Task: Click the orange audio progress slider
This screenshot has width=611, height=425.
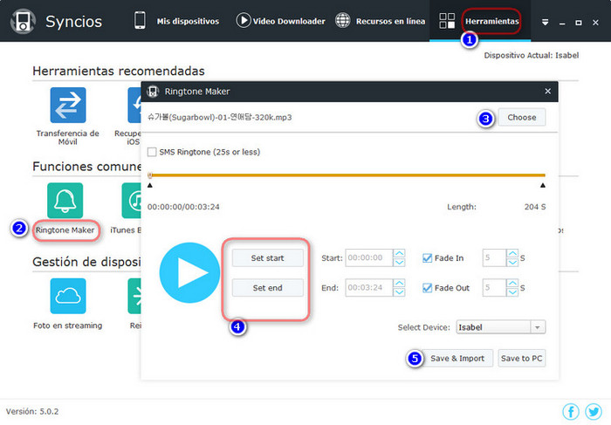Action: 347,175
